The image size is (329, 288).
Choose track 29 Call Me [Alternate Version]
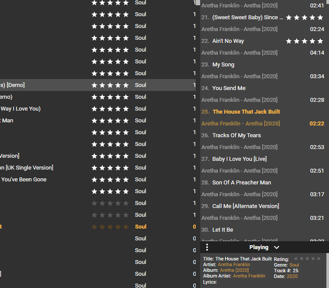pos(245,206)
